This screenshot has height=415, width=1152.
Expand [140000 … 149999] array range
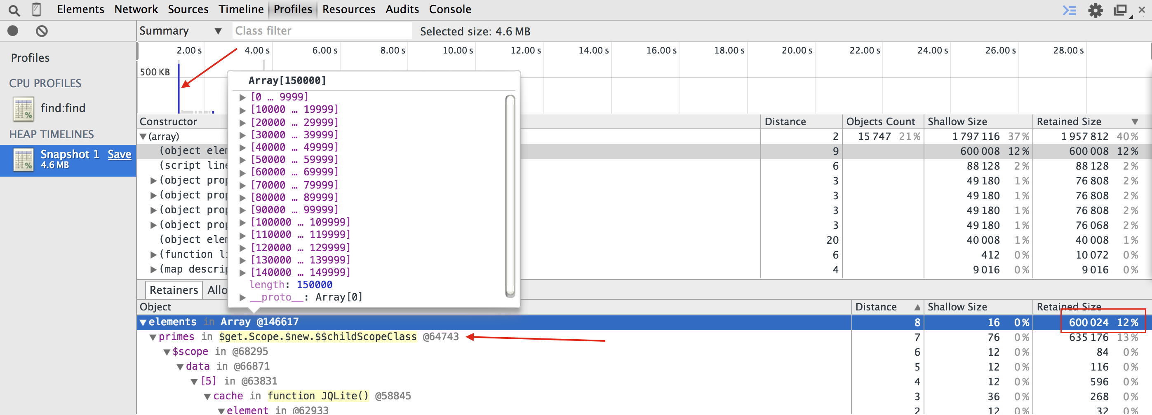[242, 273]
